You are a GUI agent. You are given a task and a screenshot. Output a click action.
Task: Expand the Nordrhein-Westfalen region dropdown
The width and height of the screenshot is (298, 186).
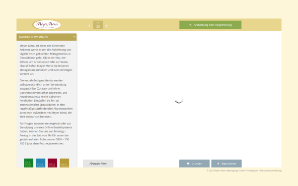pyautogui.click(x=47, y=37)
